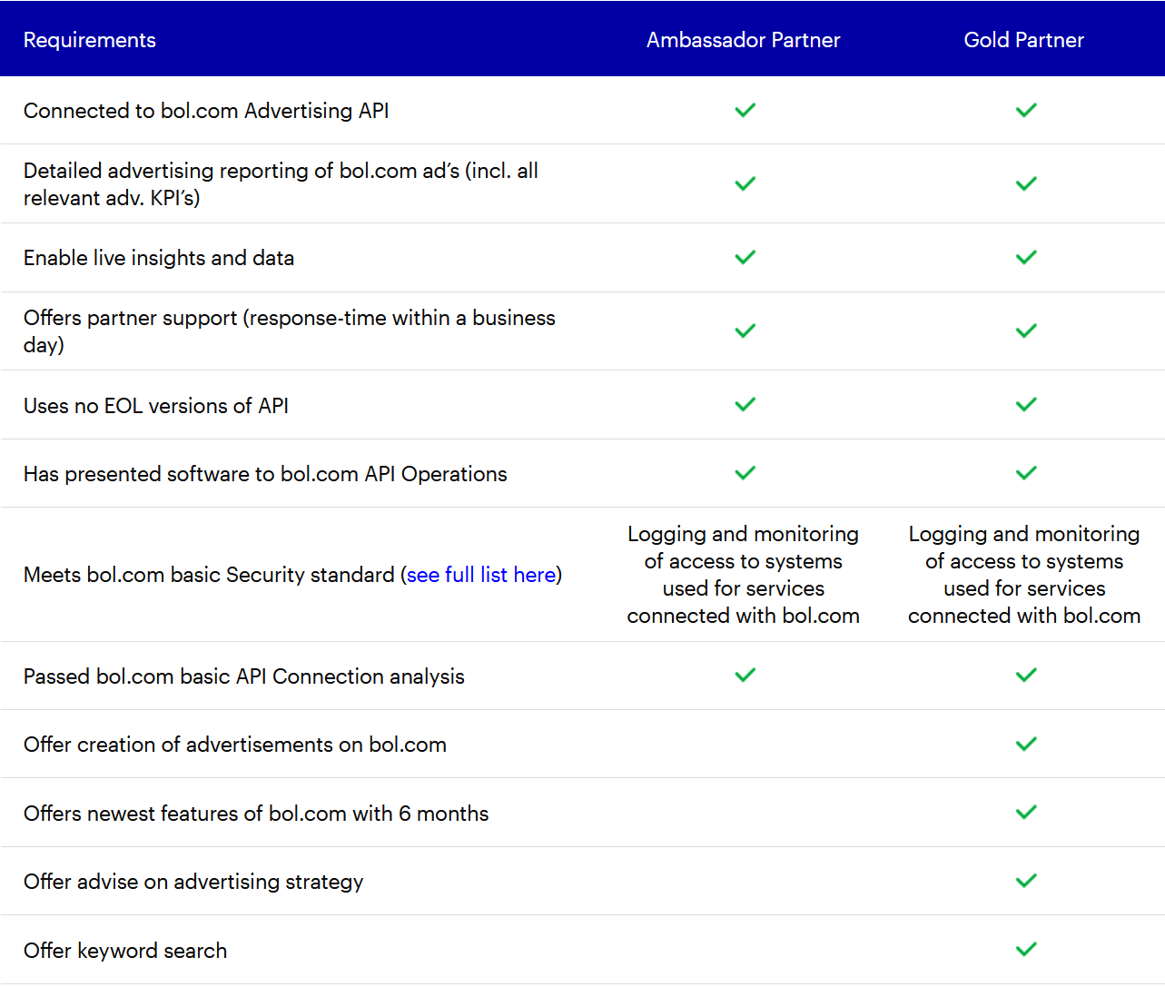
Task: Click Ambassador checkmark for Passed basic API Connection analysis
Action: 745,675
